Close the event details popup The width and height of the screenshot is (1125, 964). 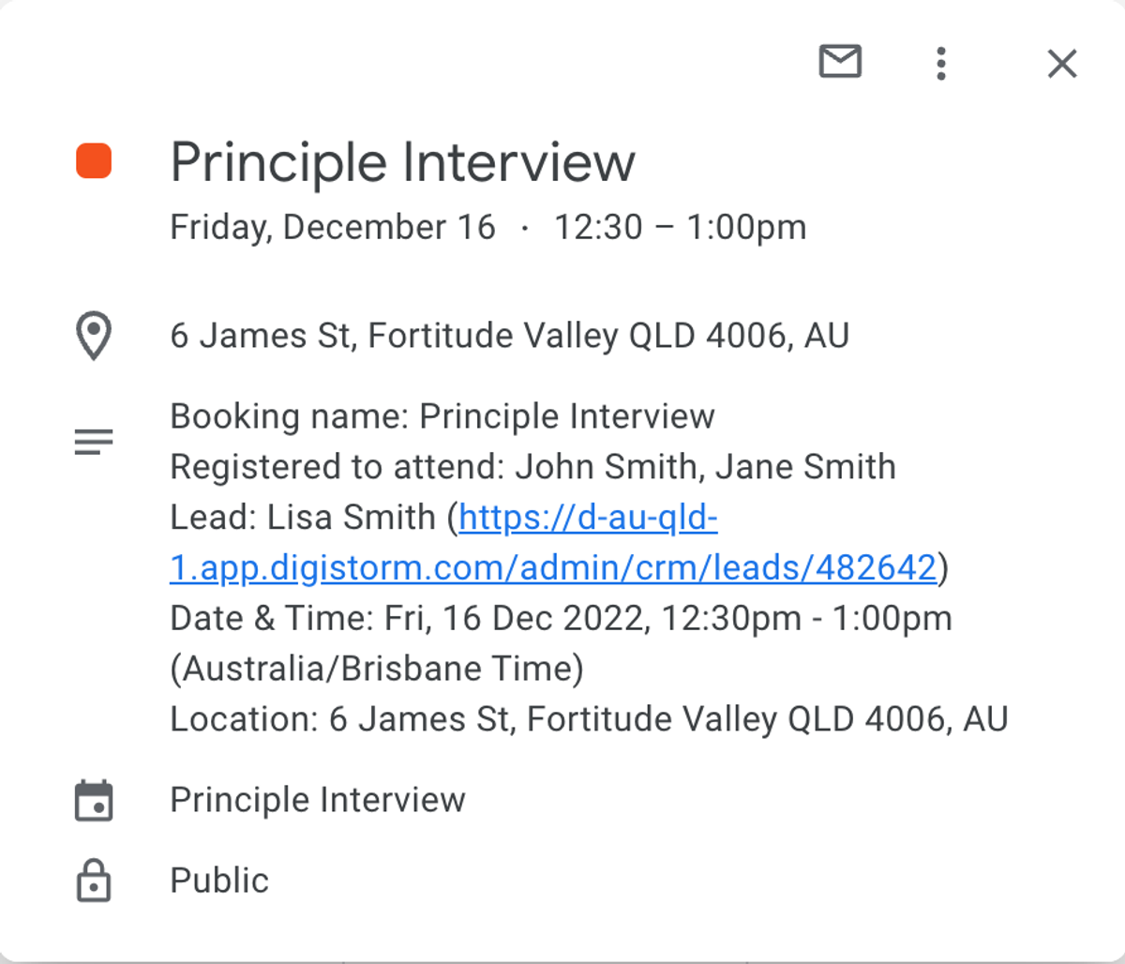tap(1062, 64)
